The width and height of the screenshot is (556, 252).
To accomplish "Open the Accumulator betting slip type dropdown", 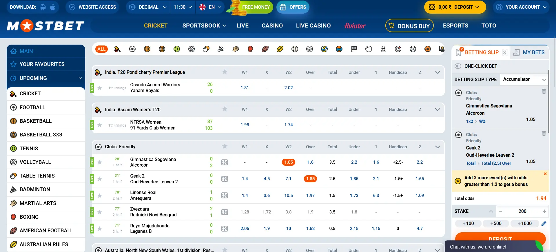I will [524, 79].
